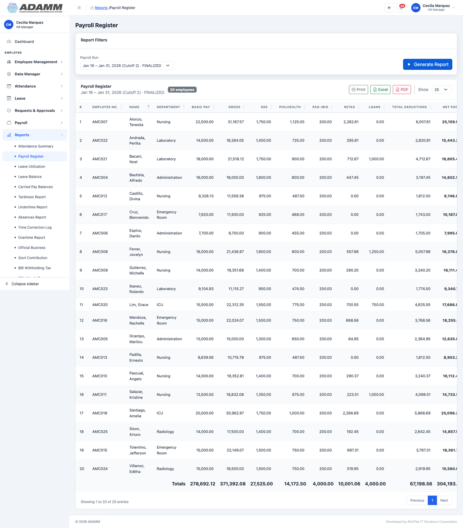
Task: Open Attendance Summary report
Action: coord(36,146)
